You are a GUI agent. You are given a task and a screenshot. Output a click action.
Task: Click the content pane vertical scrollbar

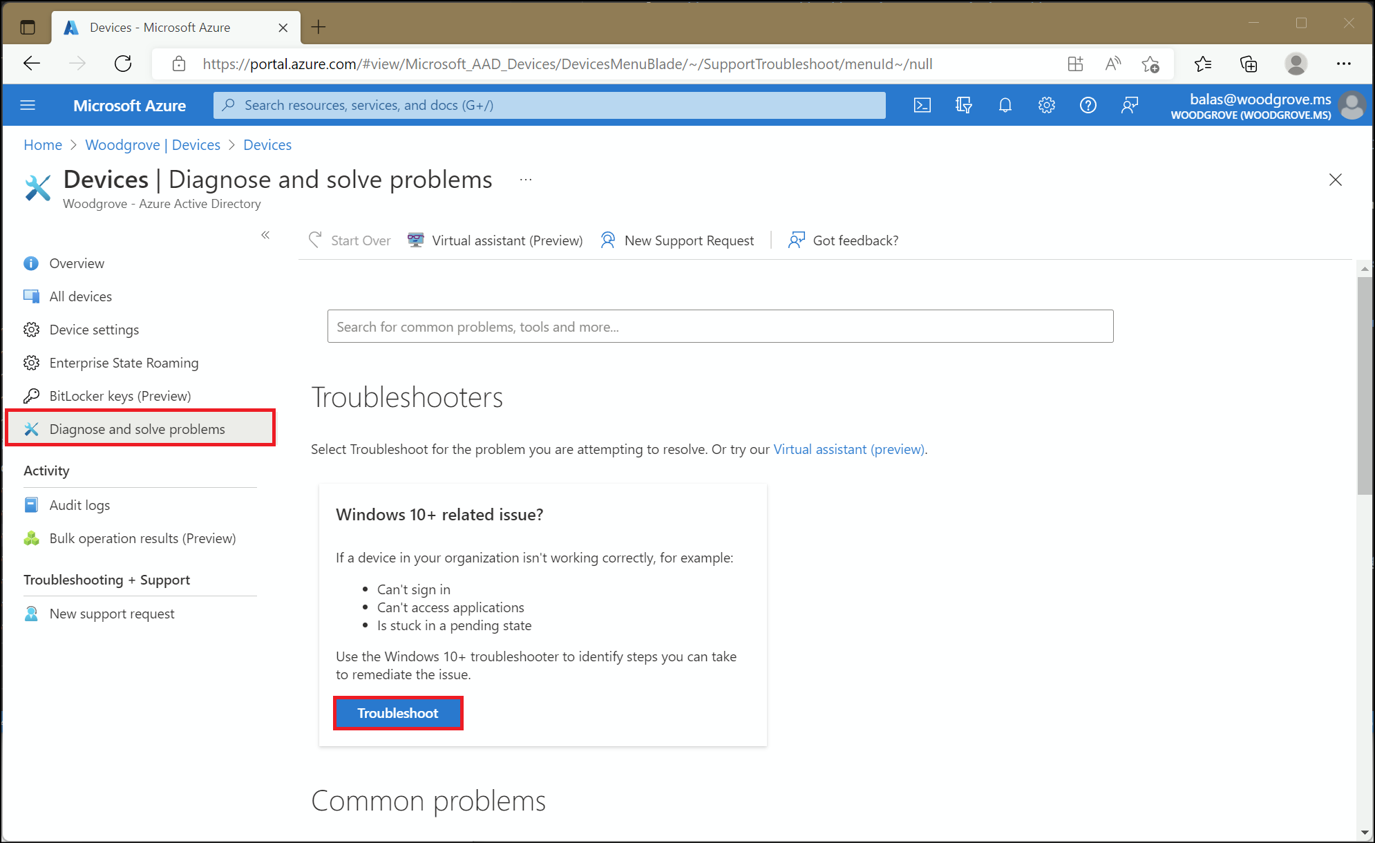(1364, 386)
